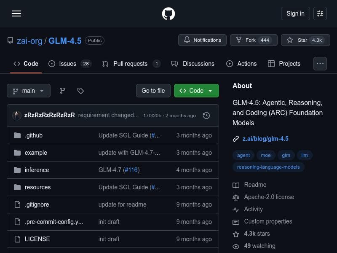The width and height of the screenshot is (337, 253).
Task: Click the Readme book icon
Action: coord(236,185)
